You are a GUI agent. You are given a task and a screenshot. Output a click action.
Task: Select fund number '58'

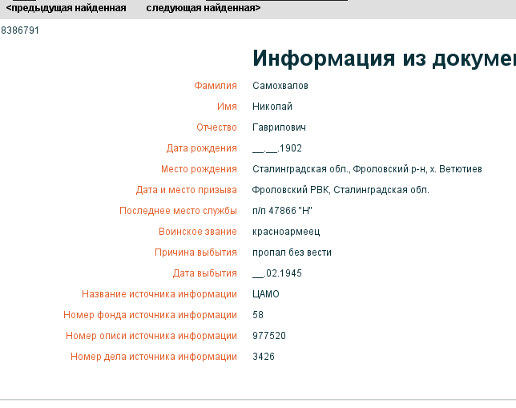(258, 315)
